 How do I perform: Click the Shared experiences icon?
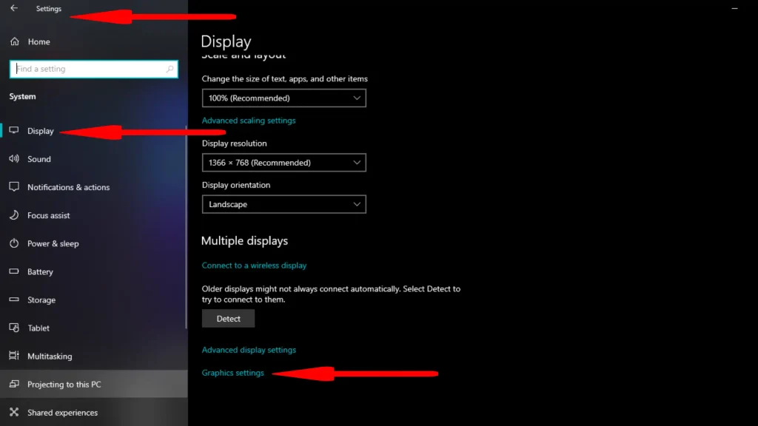click(x=14, y=412)
